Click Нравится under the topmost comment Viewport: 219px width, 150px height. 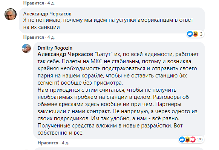[34, 3]
